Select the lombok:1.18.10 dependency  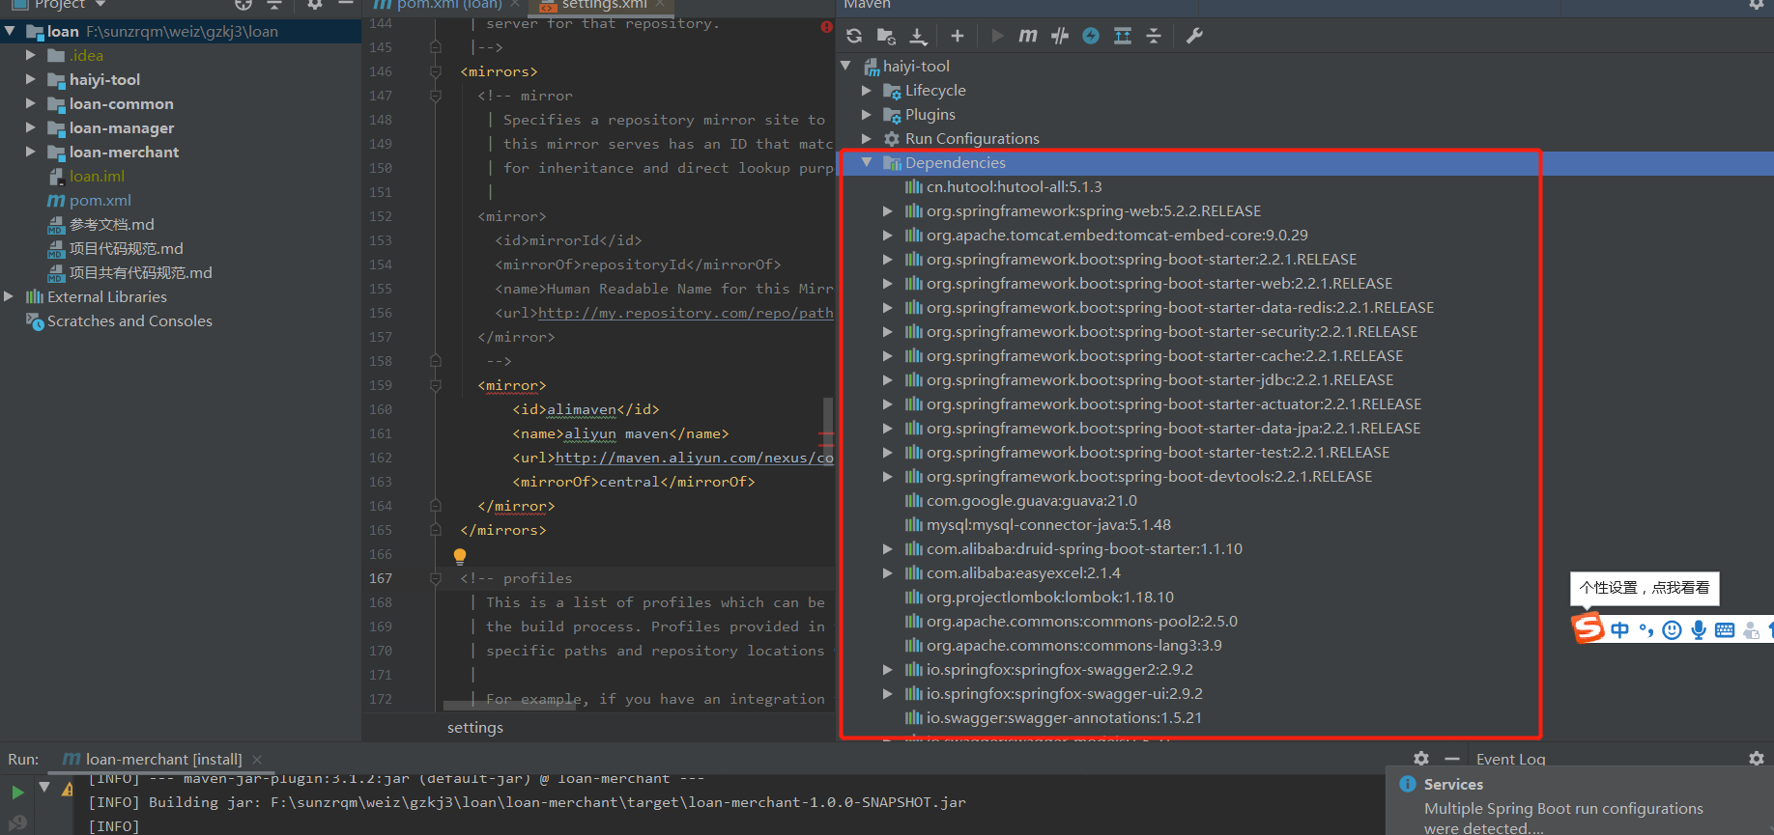coord(1050,597)
